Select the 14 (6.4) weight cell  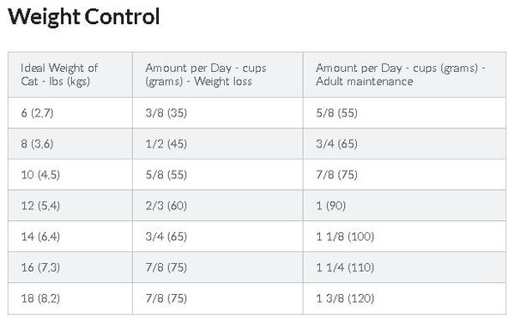(70, 237)
